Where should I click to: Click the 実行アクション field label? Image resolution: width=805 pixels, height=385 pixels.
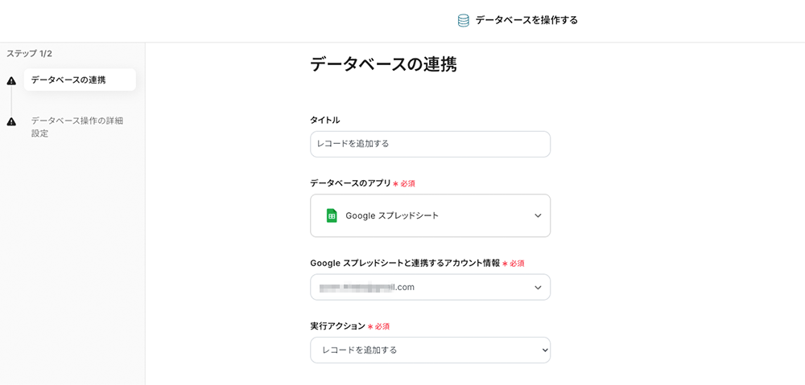point(337,326)
